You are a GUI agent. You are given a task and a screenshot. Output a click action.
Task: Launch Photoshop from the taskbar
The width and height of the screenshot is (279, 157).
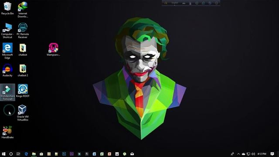[64, 154]
